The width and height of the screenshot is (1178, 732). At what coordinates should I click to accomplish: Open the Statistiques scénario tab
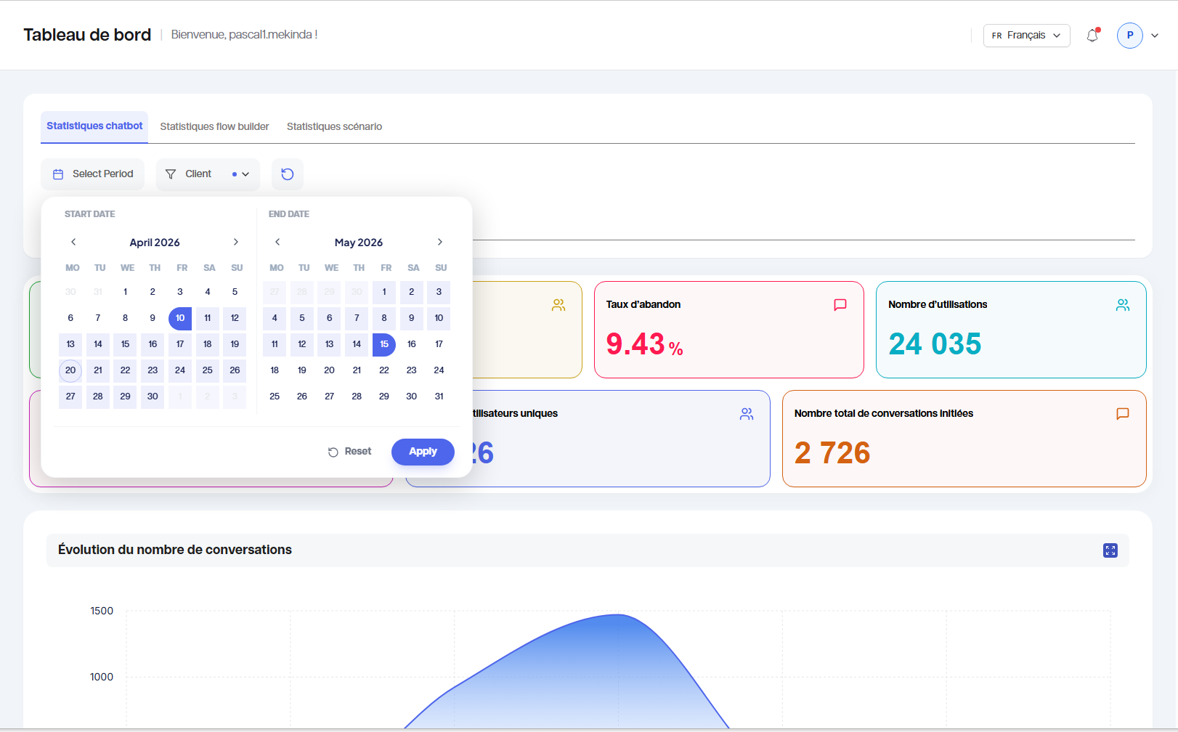(x=334, y=126)
